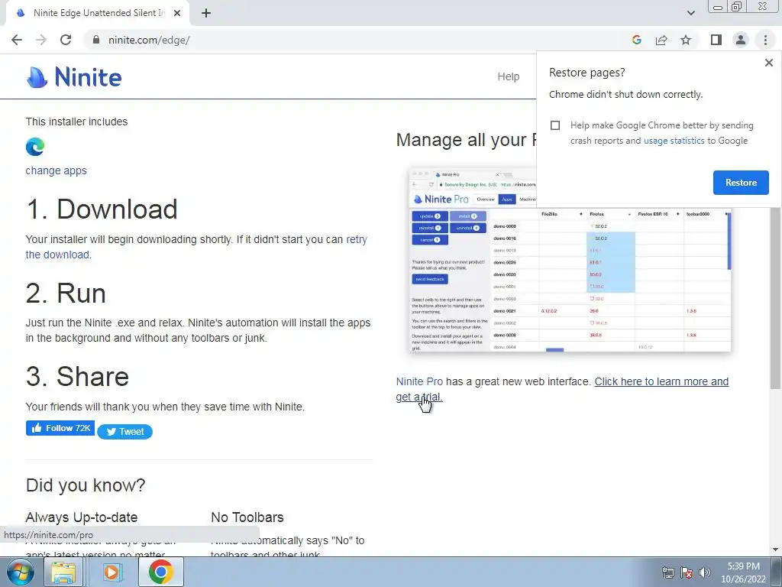Click the Facebook Follow 72K button
The image size is (782, 587).
pyautogui.click(x=60, y=428)
